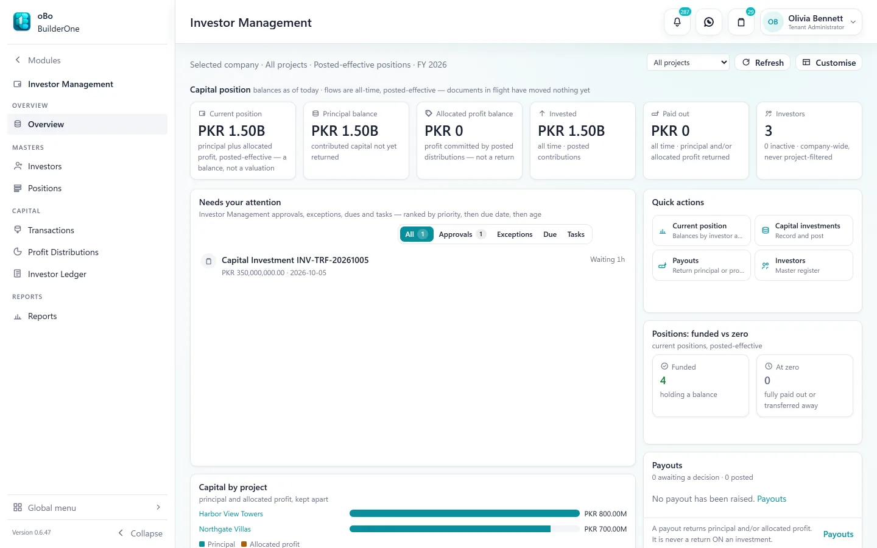The image size is (877, 548).
Task: Click the Current position card icon
Action: pos(202,114)
